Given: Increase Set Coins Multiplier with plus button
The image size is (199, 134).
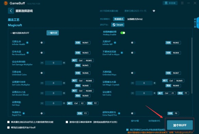Looking at the screenshot, I should 64,83.
